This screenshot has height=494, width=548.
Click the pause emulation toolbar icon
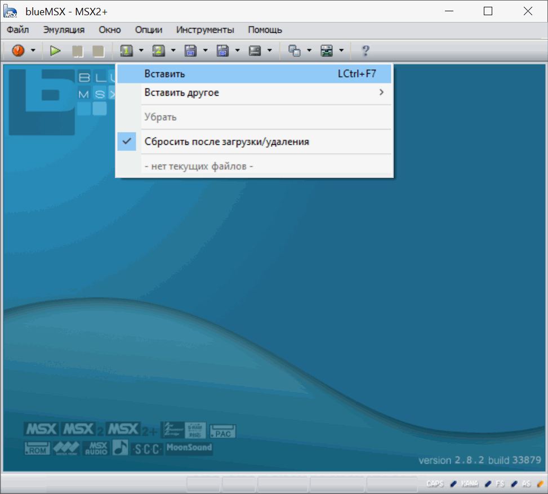tap(77, 51)
